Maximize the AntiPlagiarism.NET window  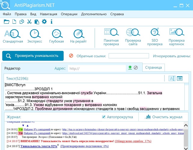pos(182,5)
